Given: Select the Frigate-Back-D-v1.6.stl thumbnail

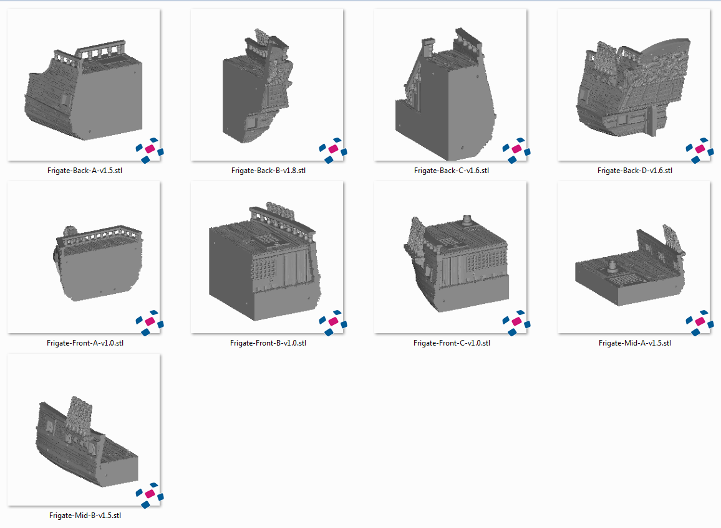Looking at the screenshot, I should (634, 85).
